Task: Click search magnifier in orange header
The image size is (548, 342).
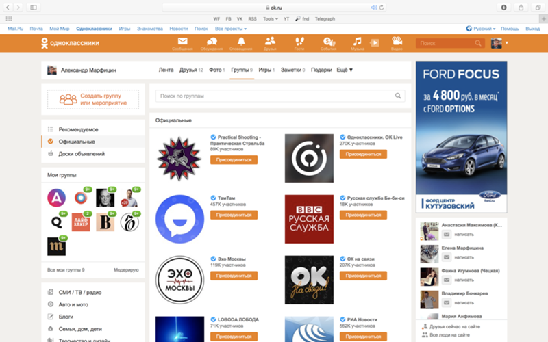Action: [477, 43]
